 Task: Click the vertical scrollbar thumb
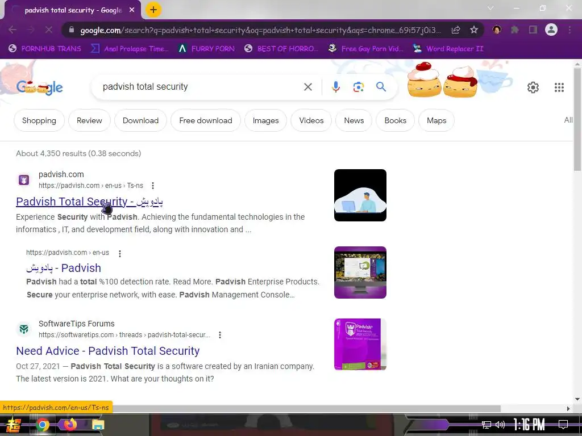(x=577, y=119)
